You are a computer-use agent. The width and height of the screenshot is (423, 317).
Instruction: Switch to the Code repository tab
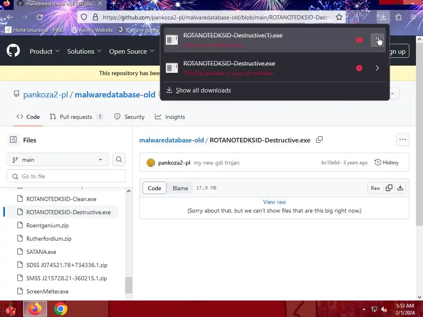[x=28, y=117]
